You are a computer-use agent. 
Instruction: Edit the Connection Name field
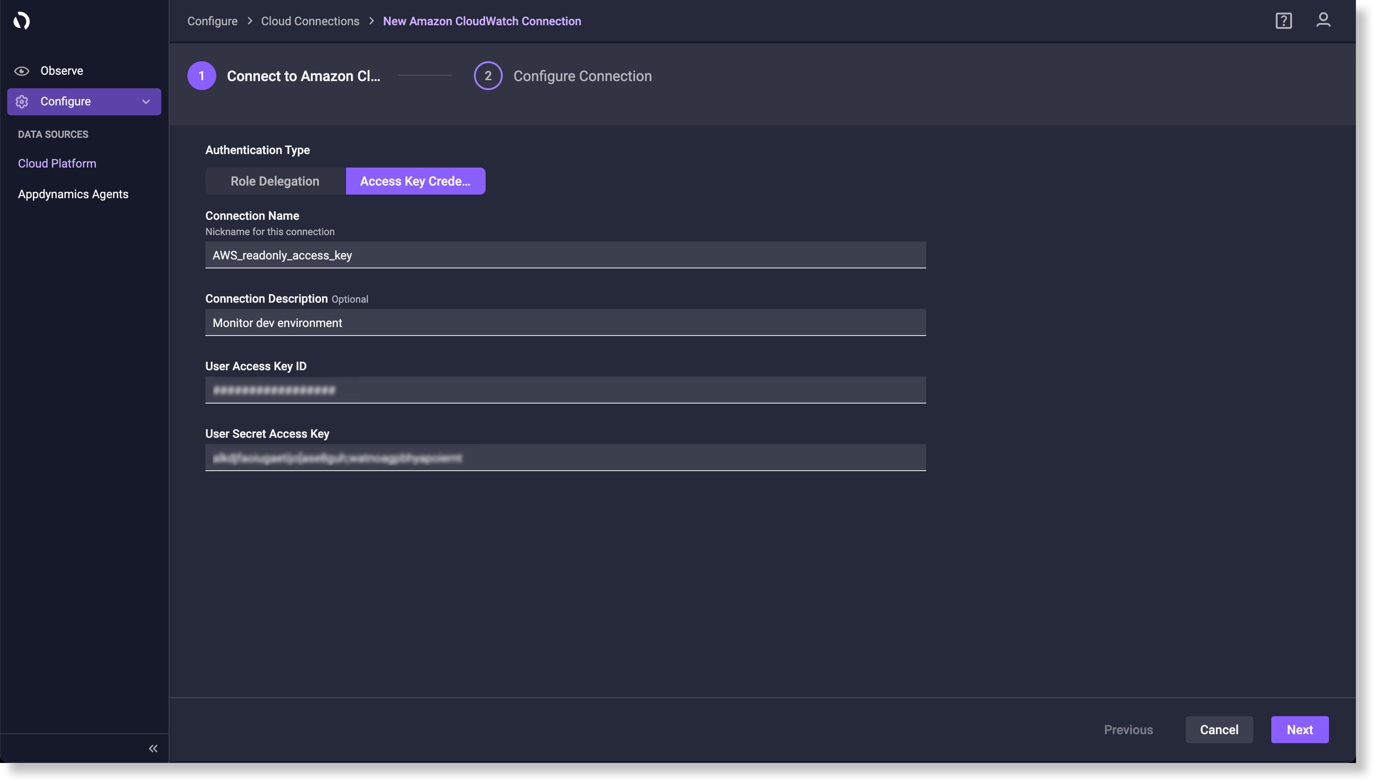[565, 255]
